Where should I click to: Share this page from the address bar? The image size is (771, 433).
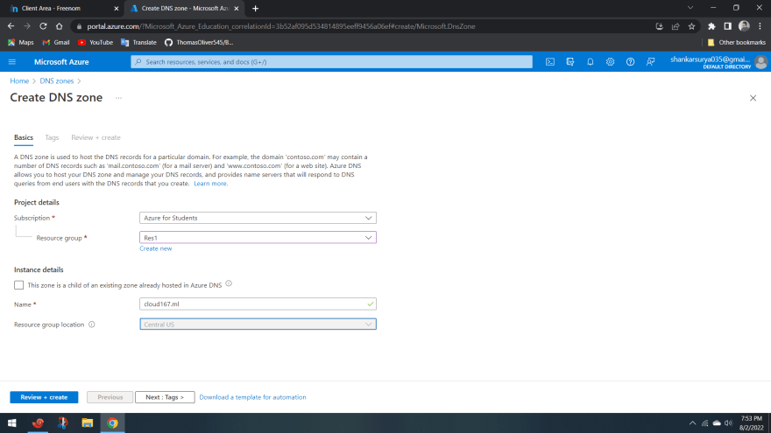(676, 26)
